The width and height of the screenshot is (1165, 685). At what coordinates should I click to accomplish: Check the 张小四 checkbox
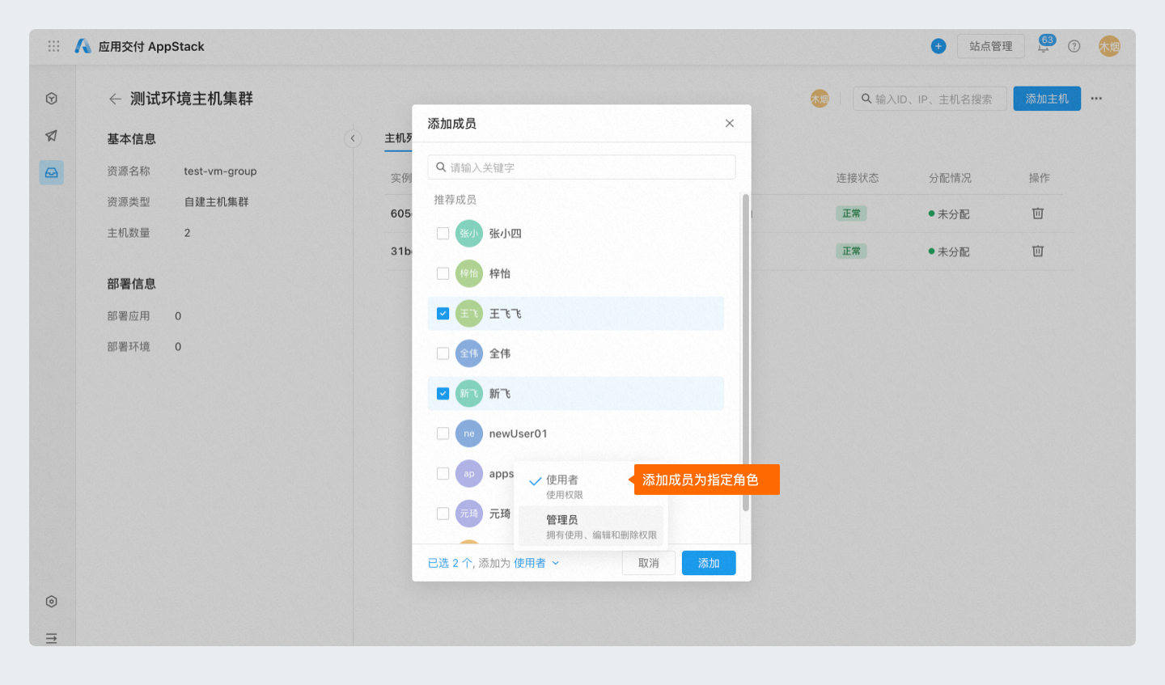(443, 234)
